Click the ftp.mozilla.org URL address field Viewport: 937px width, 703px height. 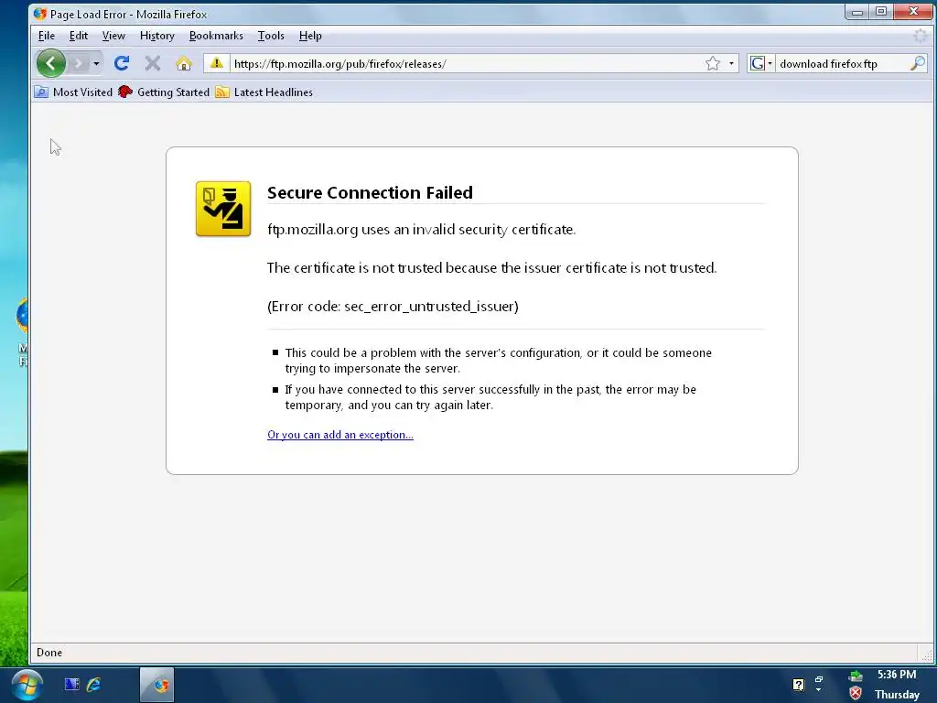(466, 63)
